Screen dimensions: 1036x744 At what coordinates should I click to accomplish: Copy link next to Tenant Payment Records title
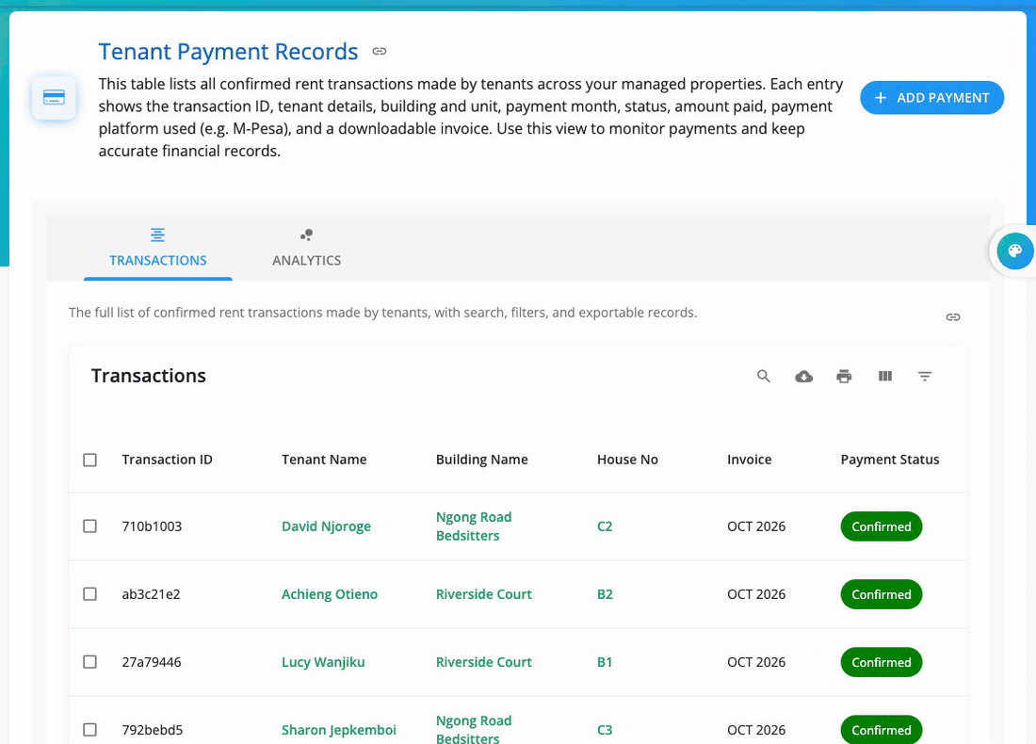click(380, 51)
